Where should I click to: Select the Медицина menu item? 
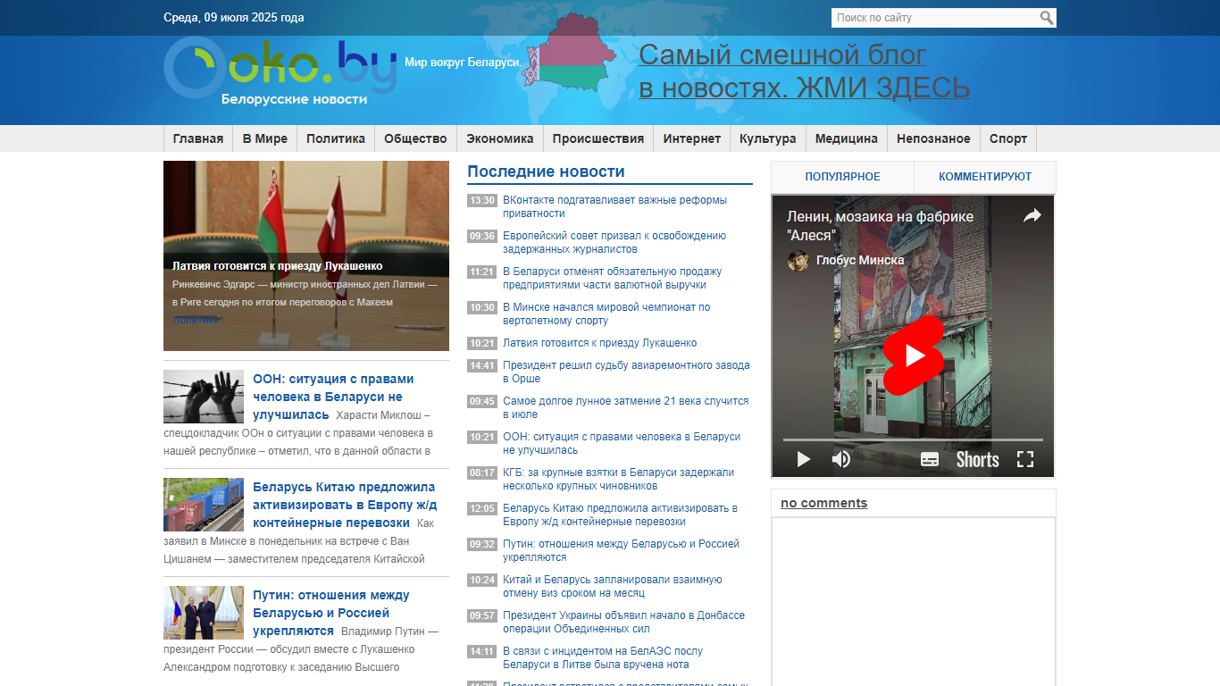pos(847,138)
